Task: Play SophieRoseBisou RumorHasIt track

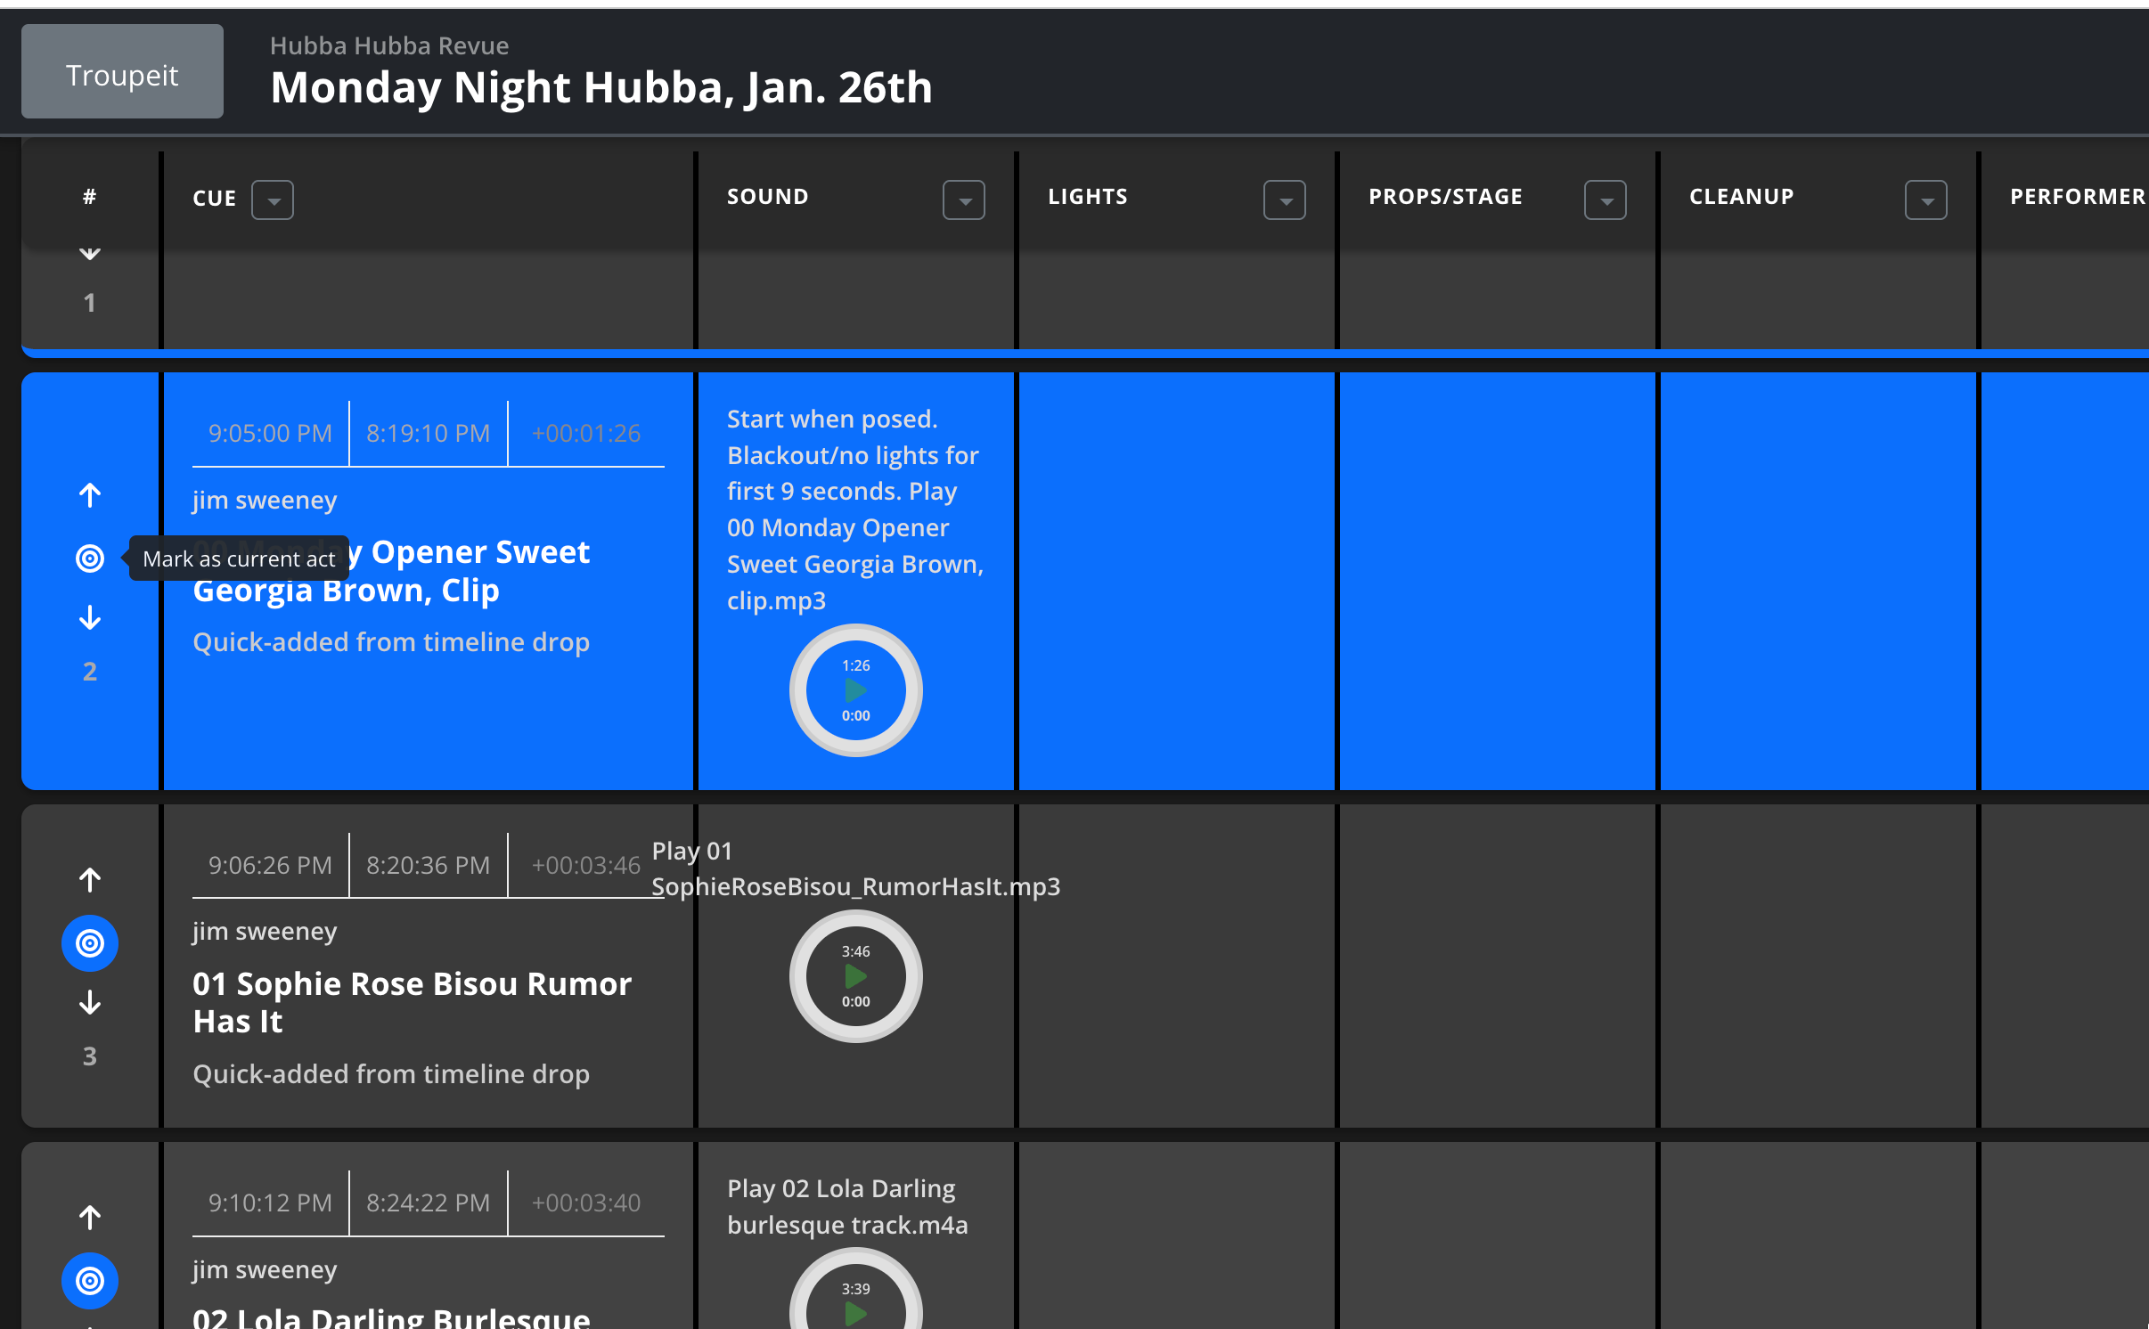Action: pyautogui.click(x=855, y=976)
